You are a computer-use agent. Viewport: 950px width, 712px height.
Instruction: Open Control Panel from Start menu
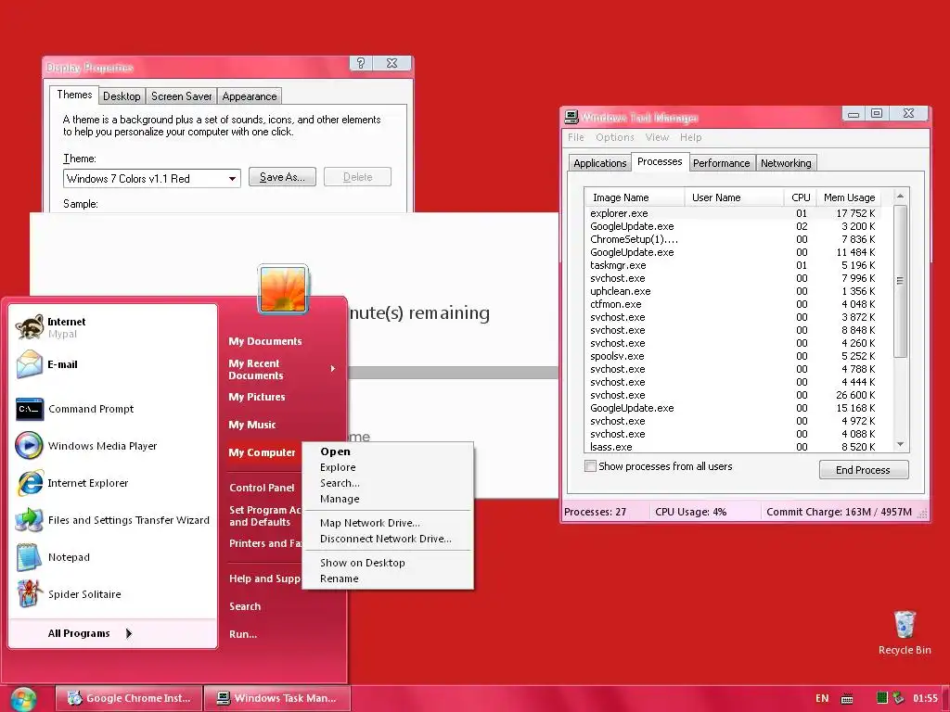[x=262, y=488]
